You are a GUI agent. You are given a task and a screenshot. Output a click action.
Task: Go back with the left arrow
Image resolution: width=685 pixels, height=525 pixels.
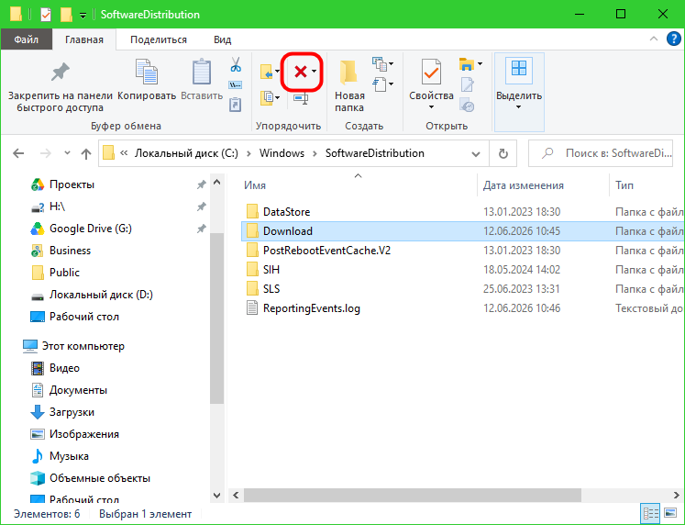(18, 153)
